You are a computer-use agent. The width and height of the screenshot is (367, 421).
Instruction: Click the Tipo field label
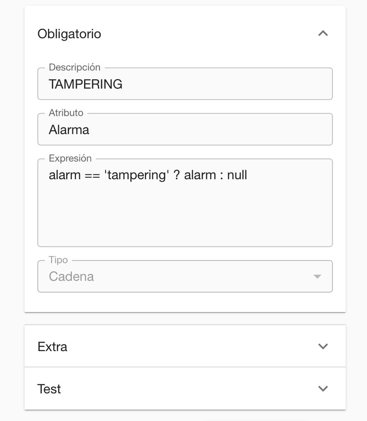58,260
